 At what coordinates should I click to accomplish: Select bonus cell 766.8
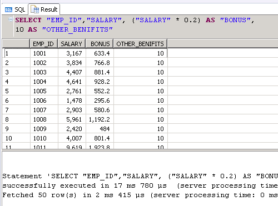[100, 63]
